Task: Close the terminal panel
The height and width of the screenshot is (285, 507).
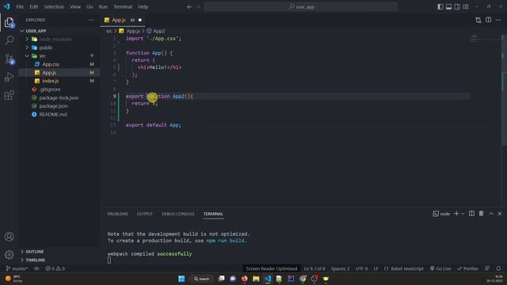Action: [500, 214]
